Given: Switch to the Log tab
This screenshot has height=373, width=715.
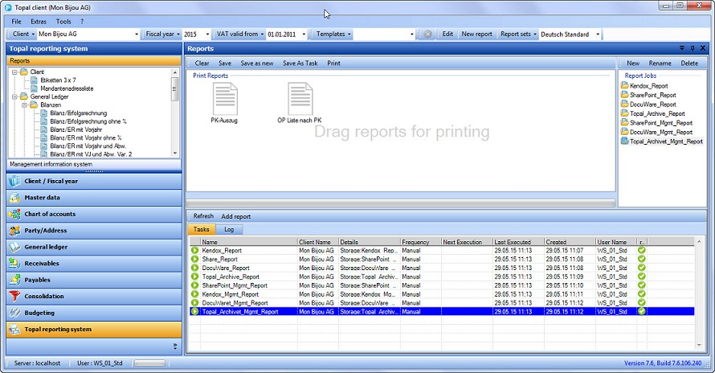Looking at the screenshot, I should point(229,230).
